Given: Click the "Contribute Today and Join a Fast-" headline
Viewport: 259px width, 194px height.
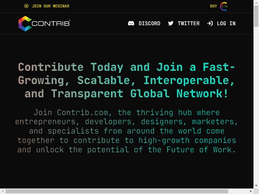Looking at the screenshot, I should click(126, 67).
